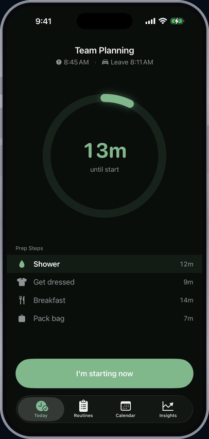The height and width of the screenshot is (439, 209).
Task: Tap the fork and knife Breakfast icon
Action: coord(22,300)
